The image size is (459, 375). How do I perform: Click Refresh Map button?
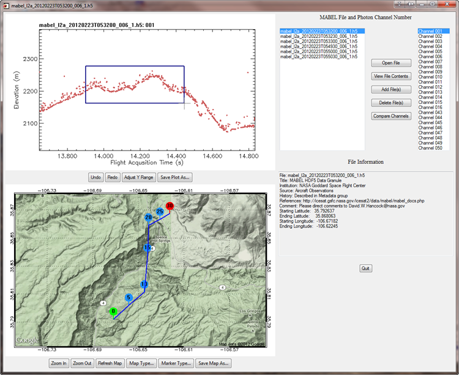coord(110,363)
